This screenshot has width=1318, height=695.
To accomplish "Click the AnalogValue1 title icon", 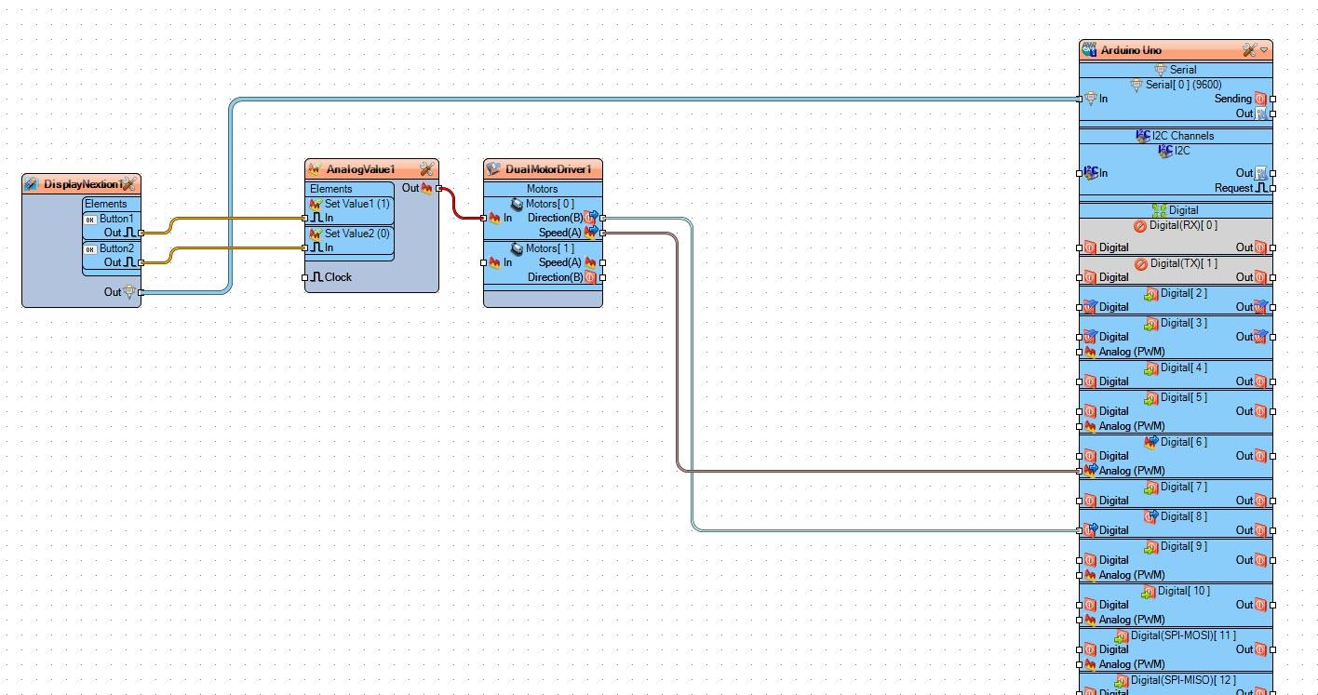I will pos(316,169).
